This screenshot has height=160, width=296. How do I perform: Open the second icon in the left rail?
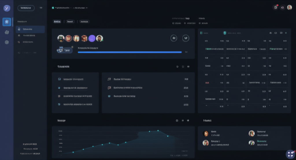[x=7, y=32]
